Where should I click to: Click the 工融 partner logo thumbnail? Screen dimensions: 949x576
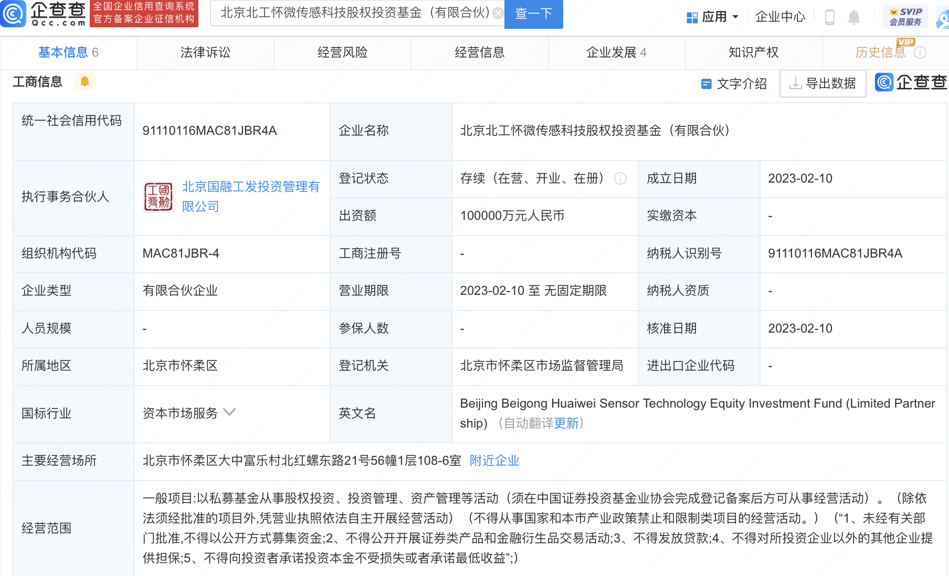tap(158, 197)
